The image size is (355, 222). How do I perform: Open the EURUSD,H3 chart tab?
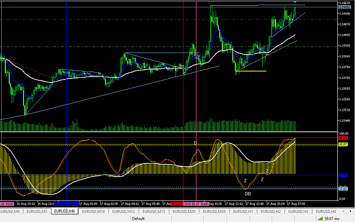[298, 211]
